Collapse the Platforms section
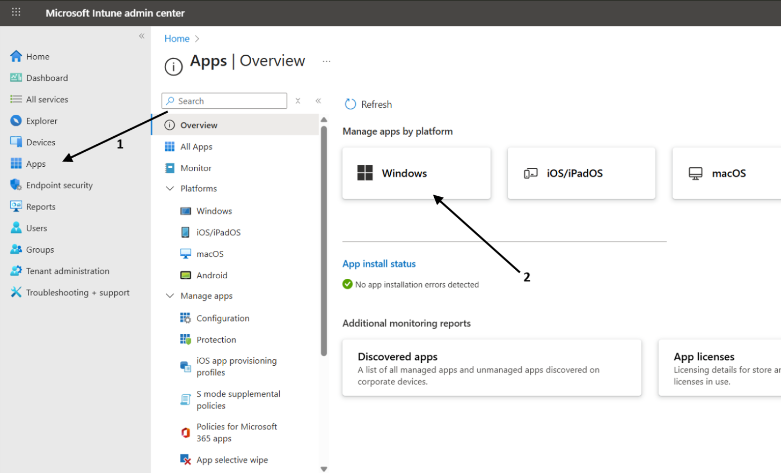 [x=170, y=188]
